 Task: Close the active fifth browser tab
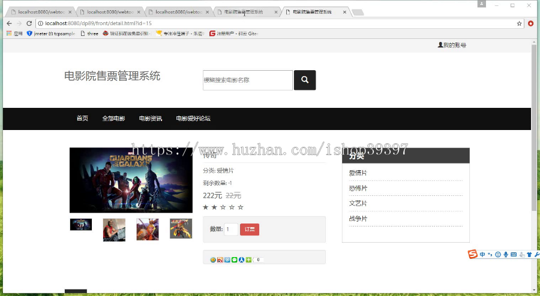pyautogui.click(x=344, y=12)
